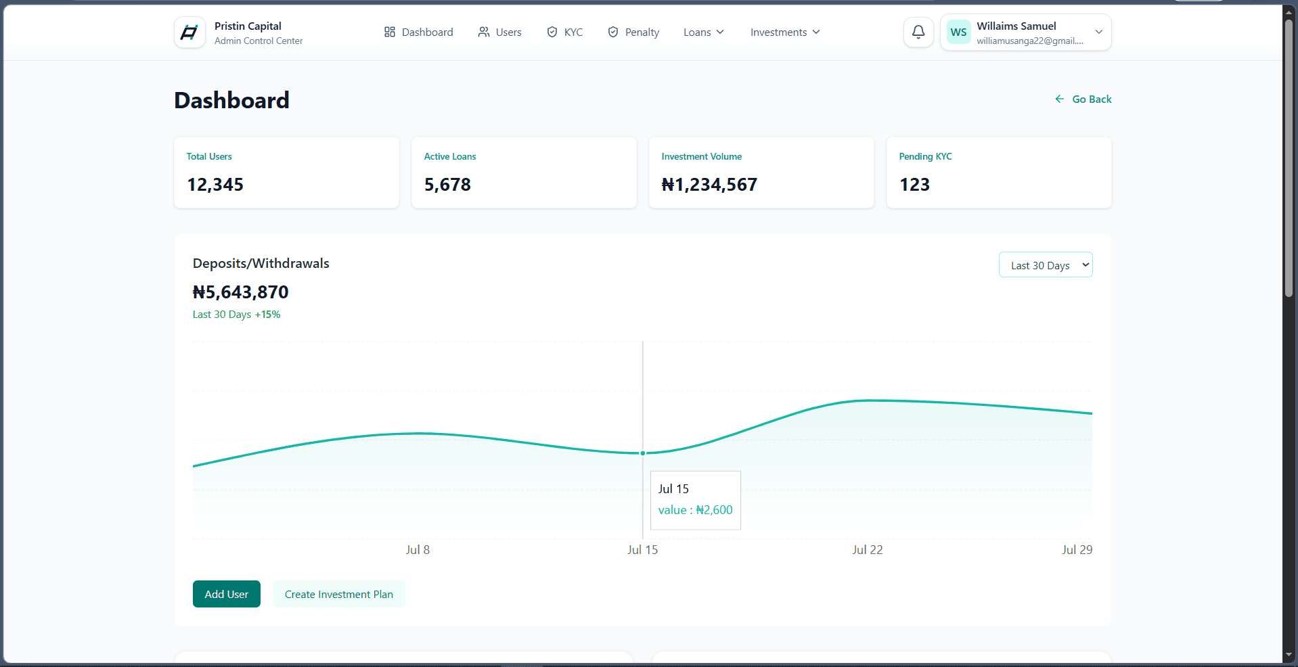Click the Investment Volume stat card
The width and height of the screenshot is (1298, 667).
pos(761,172)
